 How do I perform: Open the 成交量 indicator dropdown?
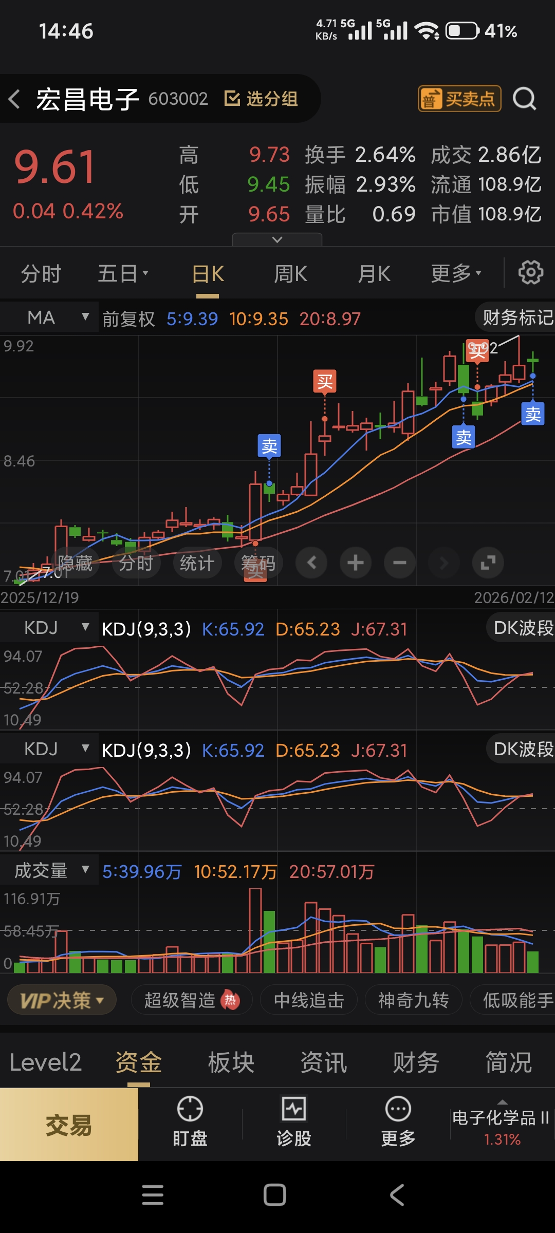49,870
